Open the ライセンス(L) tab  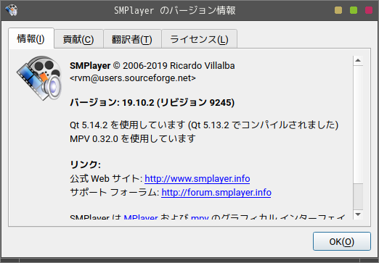coord(199,39)
